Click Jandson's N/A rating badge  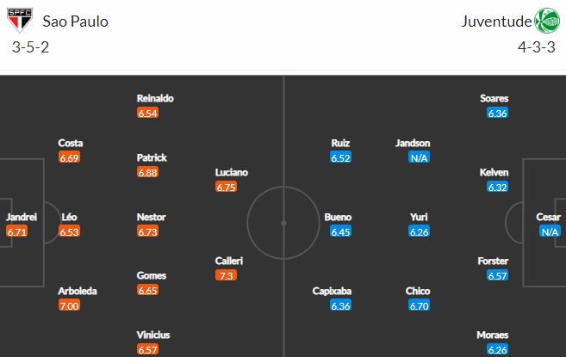point(419,157)
